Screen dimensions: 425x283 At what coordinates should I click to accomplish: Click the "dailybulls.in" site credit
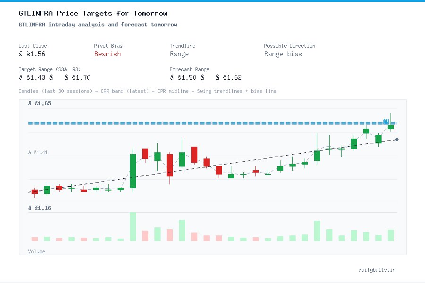[x=377, y=270]
